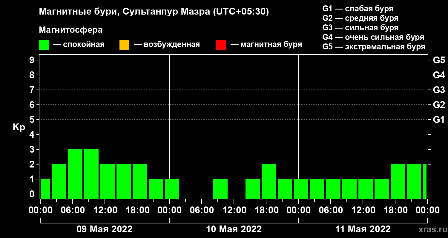Click the 18:00 time label for 10 Мая
This screenshot has width=448, height=238.
point(266,210)
